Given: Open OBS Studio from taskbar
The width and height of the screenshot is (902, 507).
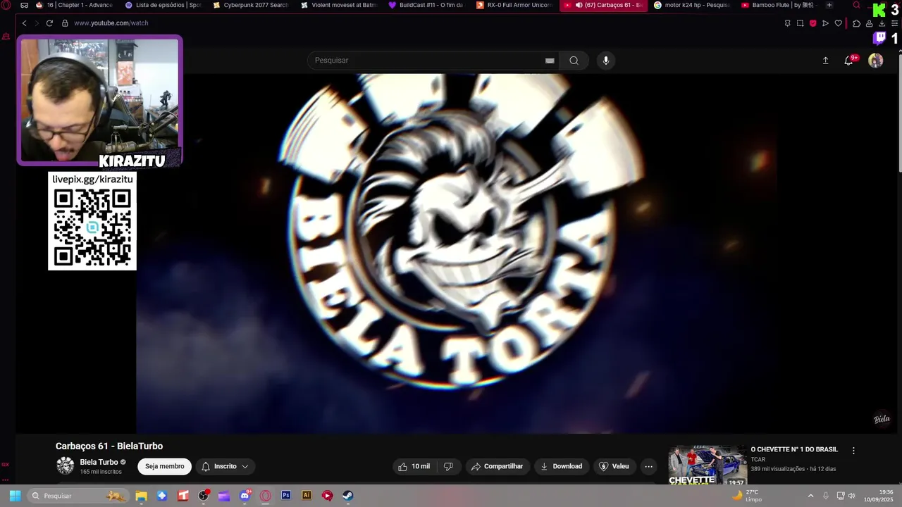Looking at the screenshot, I should pos(204,496).
